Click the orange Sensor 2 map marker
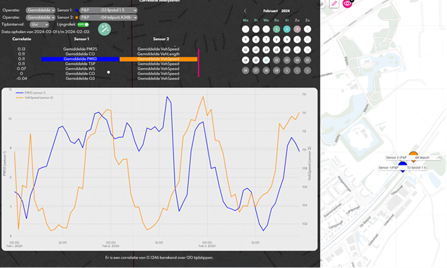This screenshot has height=268, width=447. [413, 156]
